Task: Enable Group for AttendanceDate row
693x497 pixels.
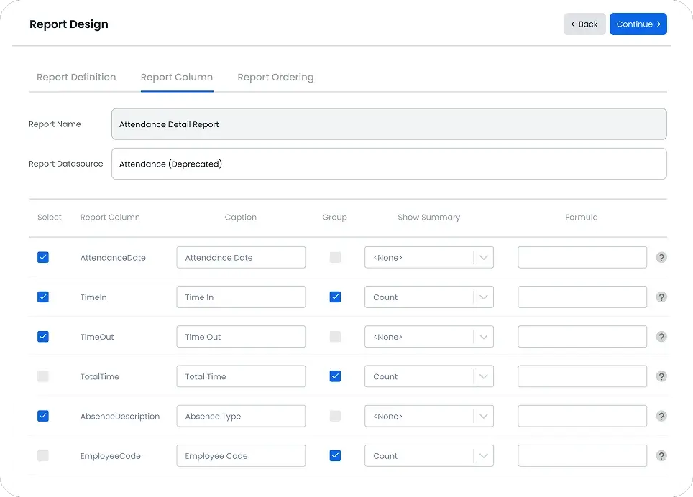Action: 335,257
